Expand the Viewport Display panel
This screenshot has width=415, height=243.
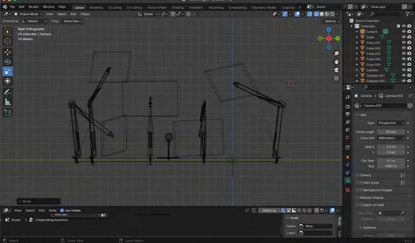(x=371, y=197)
